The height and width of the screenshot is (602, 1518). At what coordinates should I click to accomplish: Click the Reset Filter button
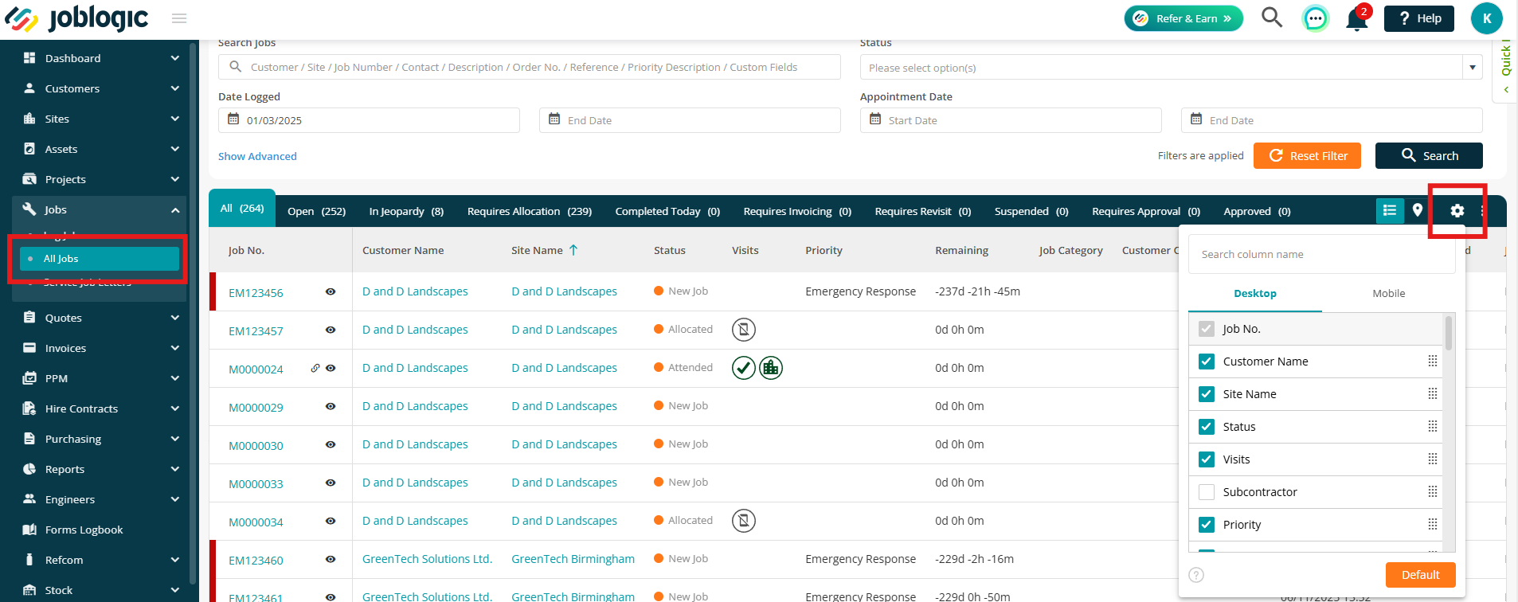point(1307,156)
